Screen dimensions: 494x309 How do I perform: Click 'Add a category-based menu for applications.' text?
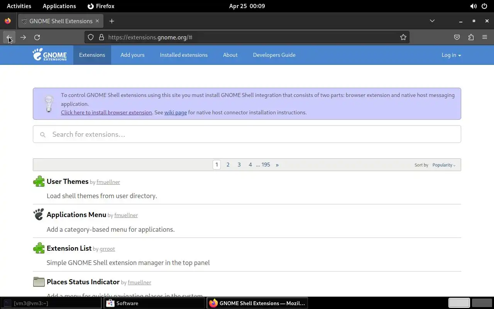pyautogui.click(x=111, y=229)
